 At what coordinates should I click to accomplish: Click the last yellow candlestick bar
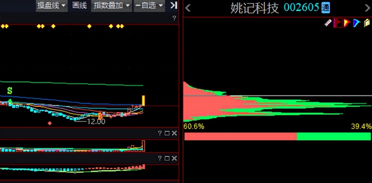(143, 100)
